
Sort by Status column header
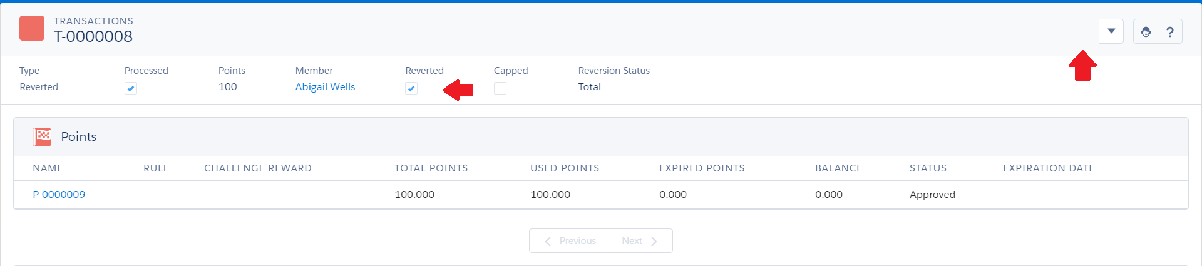point(928,168)
